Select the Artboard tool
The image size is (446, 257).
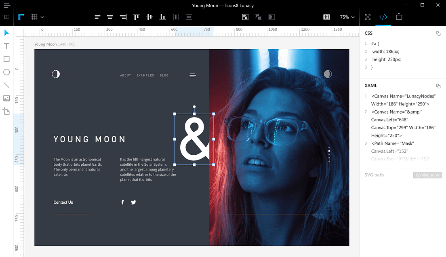point(6,111)
